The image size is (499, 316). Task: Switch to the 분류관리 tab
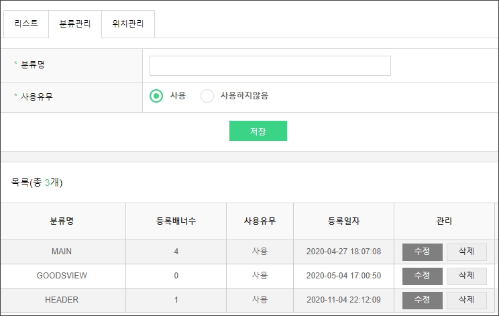pos(75,23)
